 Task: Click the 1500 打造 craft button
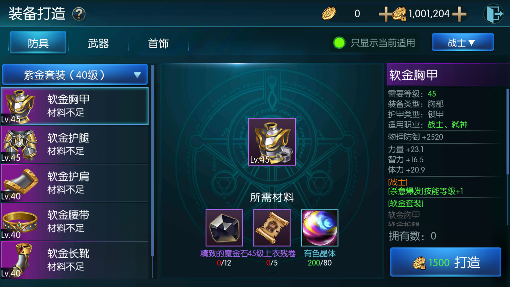(446, 262)
